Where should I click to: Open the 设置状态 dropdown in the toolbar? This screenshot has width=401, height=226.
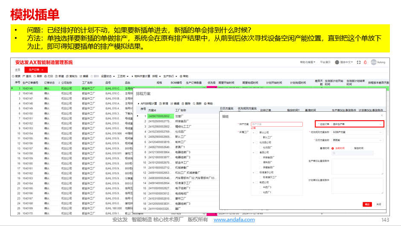[108, 76]
